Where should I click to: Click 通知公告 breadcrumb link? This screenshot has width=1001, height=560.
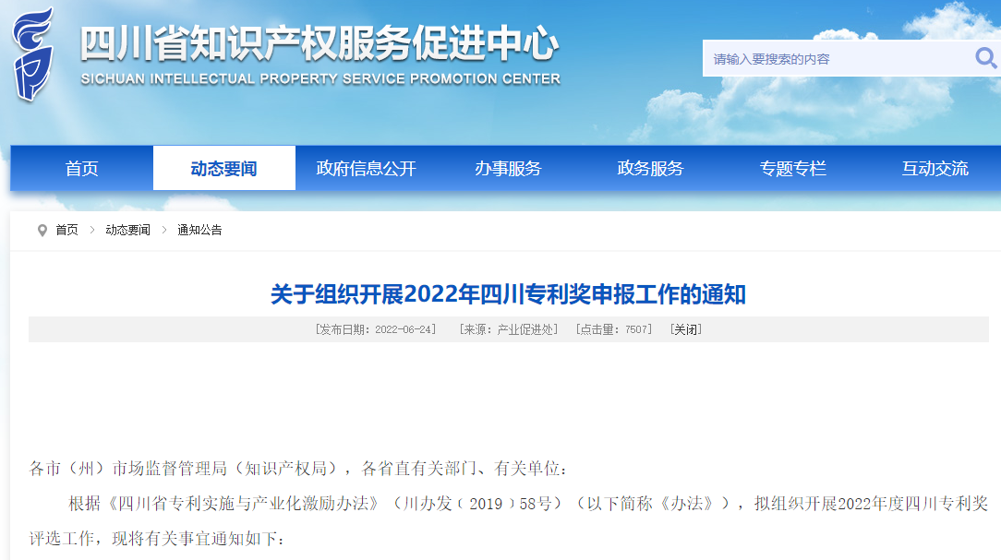click(199, 230)
